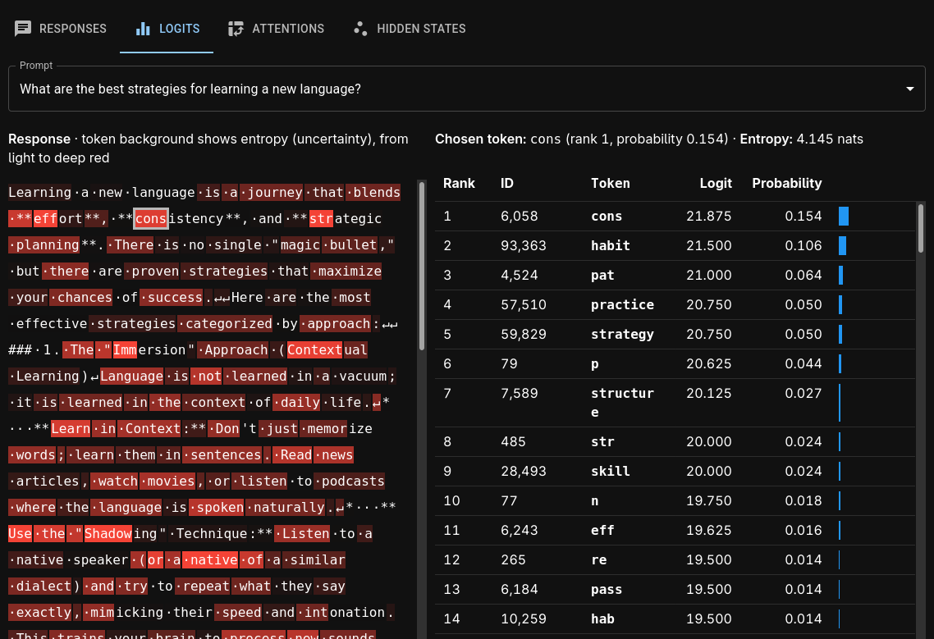This screenshot has width=934, height=639.
Task: Open the Attentions tab
Action: [276, 29]
